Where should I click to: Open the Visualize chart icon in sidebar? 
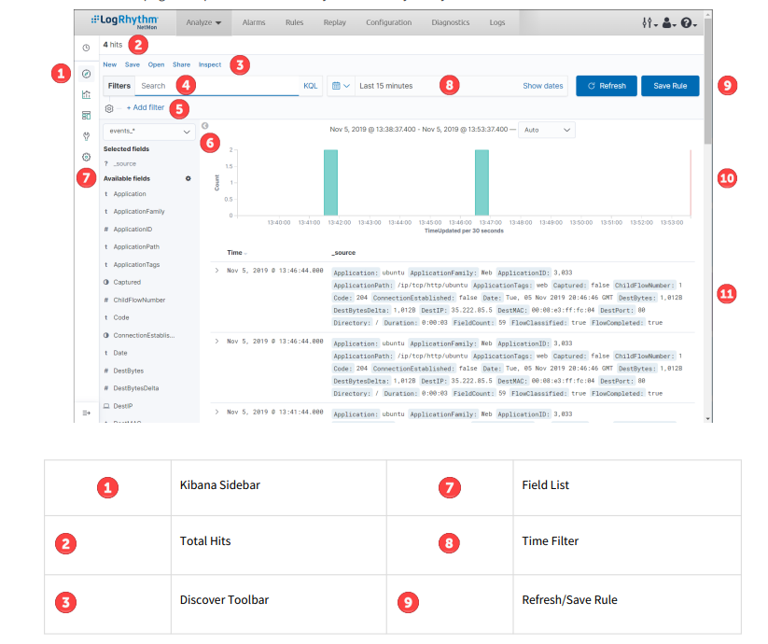pyautogui.click(x=87, y=94)
